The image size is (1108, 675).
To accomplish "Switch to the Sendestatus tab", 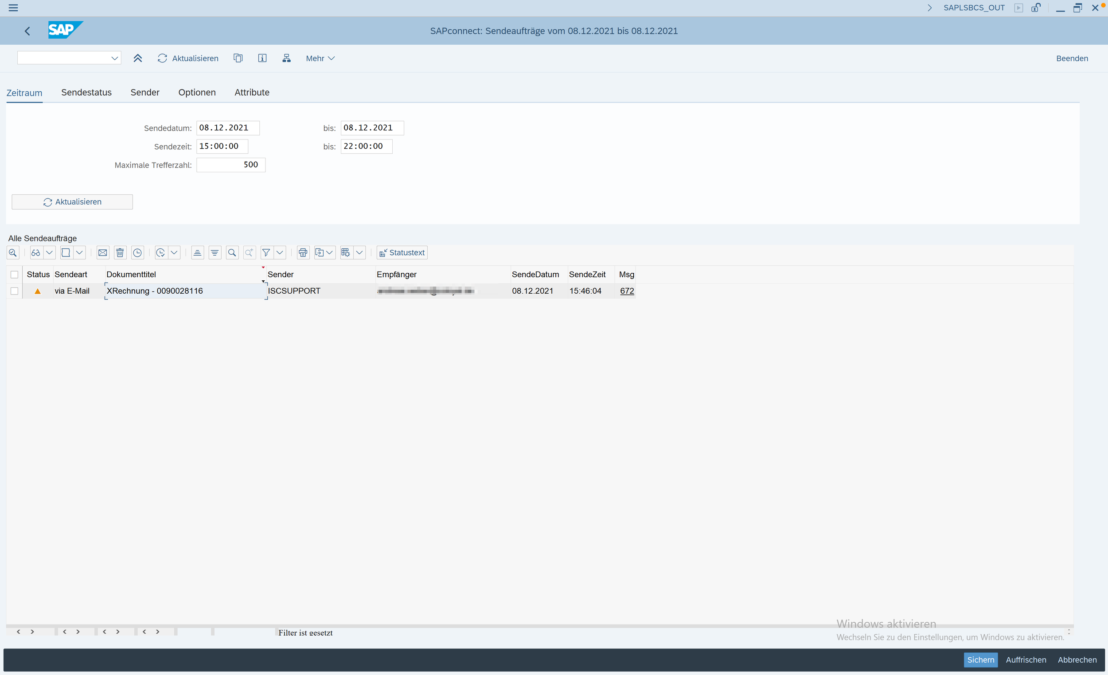I will tap(86, 92).
